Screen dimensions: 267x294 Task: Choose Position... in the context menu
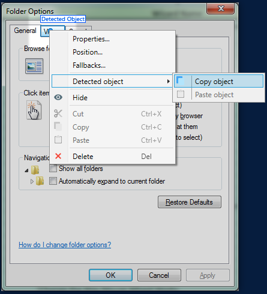(112, 52)
